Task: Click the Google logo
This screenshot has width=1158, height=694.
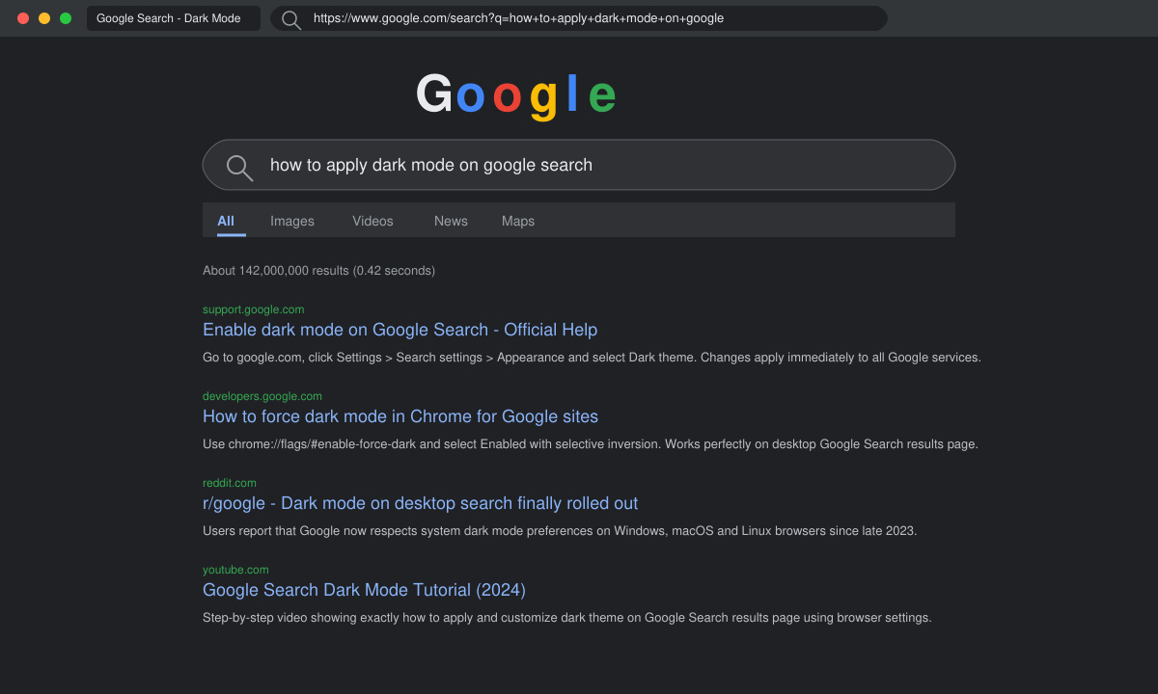Action: pos(516,94)
